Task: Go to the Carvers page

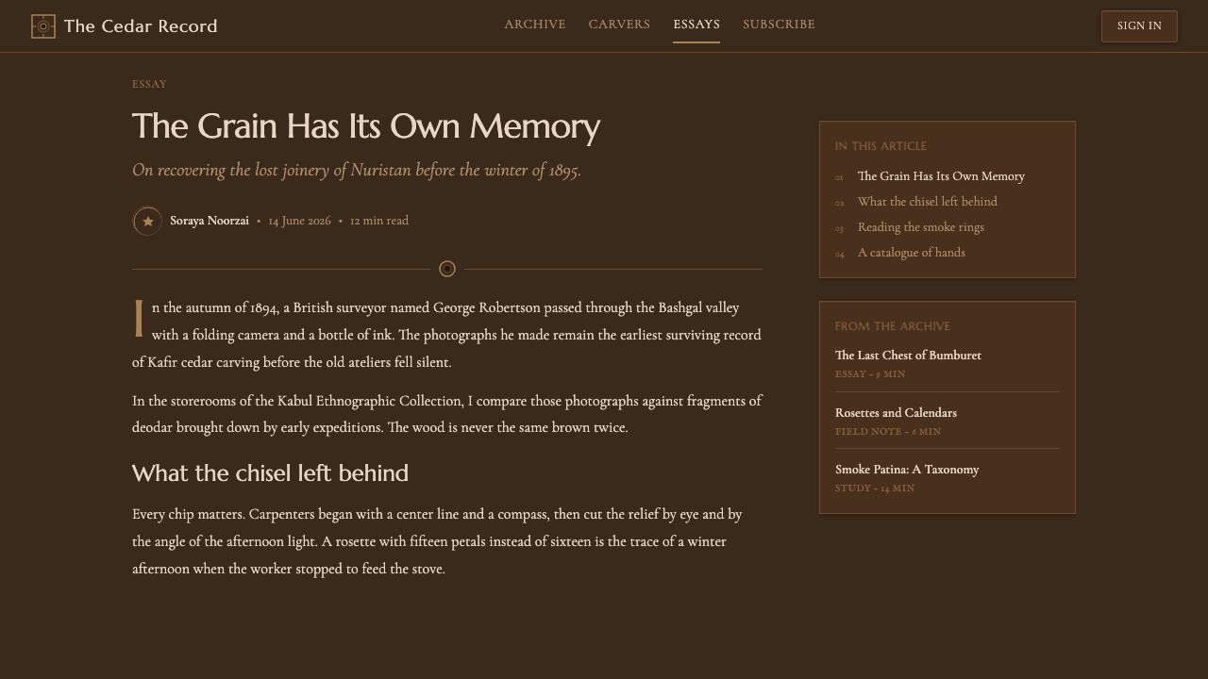Action: click(619, 25)
